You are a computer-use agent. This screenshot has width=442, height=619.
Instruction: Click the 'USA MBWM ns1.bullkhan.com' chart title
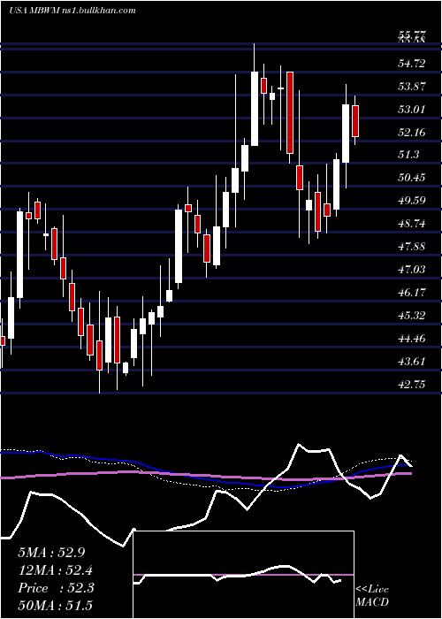pos(72,11)
